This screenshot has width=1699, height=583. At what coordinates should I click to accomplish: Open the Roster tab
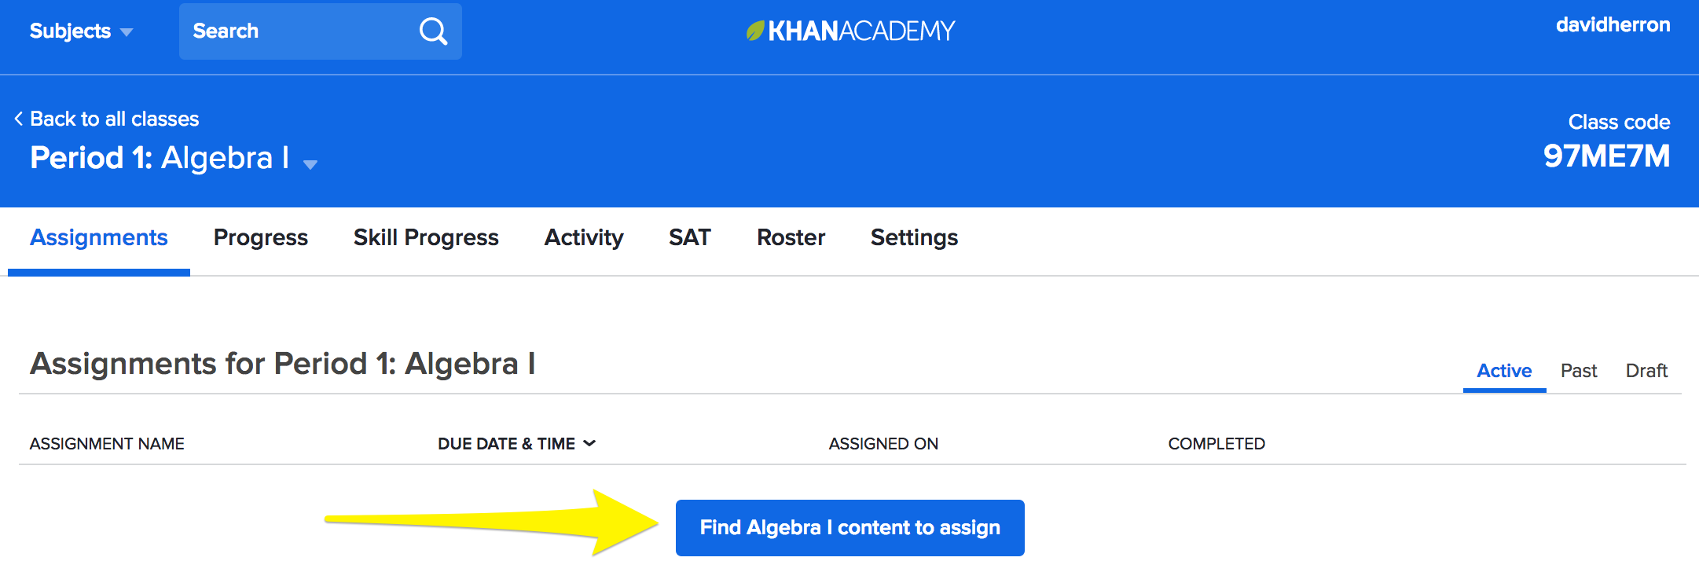(x=791, y=237)
